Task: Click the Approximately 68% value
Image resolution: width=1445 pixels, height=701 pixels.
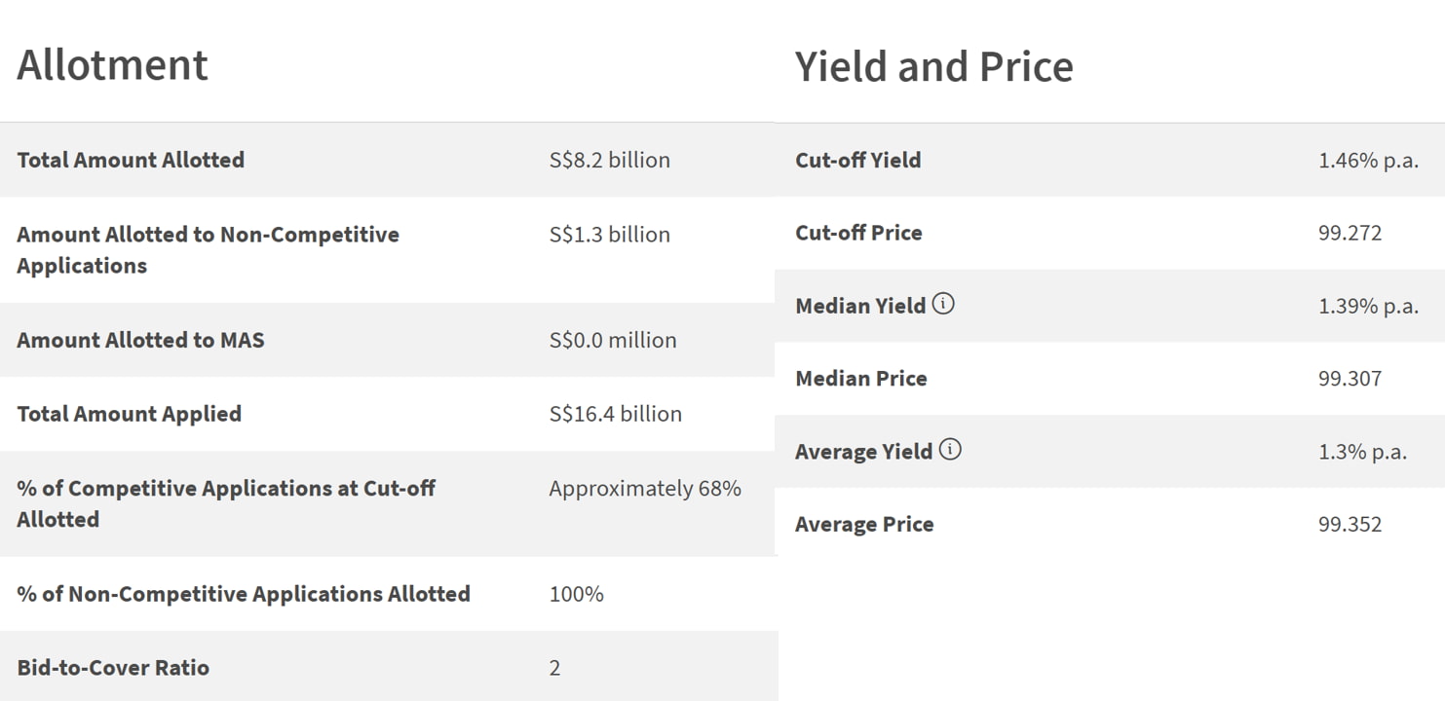Action: click(x=645, y=488)
